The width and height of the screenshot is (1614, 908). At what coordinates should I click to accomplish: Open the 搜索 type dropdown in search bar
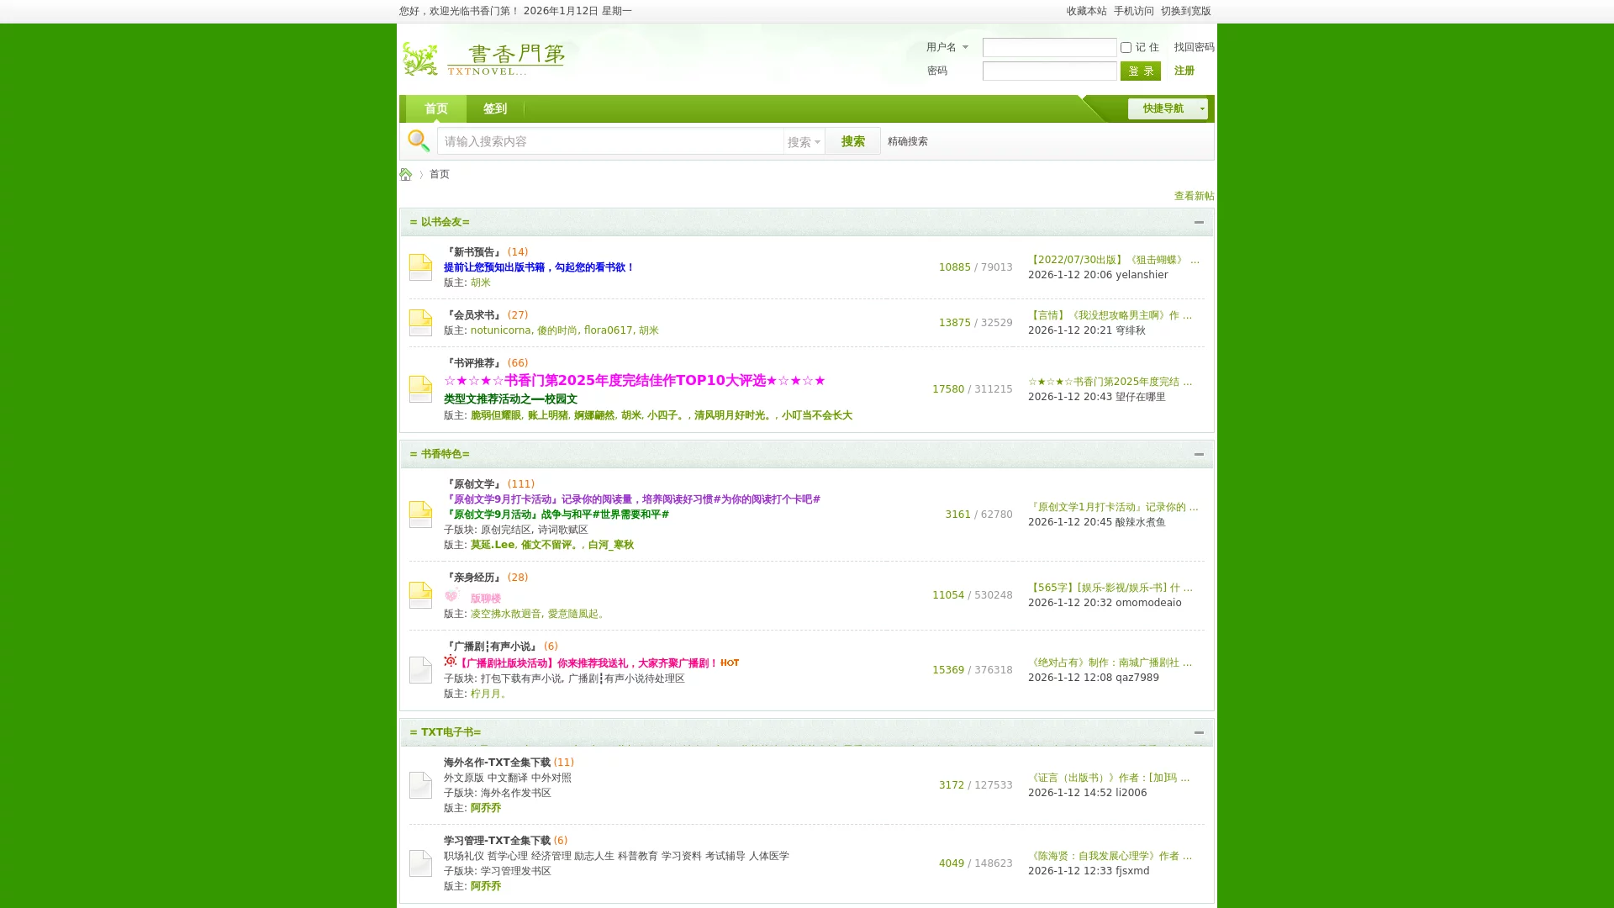pyautogui.click(x=804, y=142)
